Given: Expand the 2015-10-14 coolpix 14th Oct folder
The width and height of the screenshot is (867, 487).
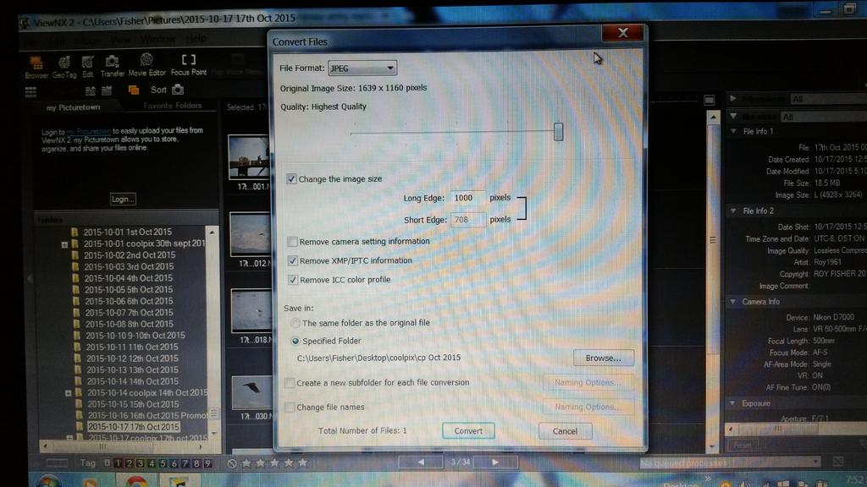Looking at the screenshot, I should point(68,393).
